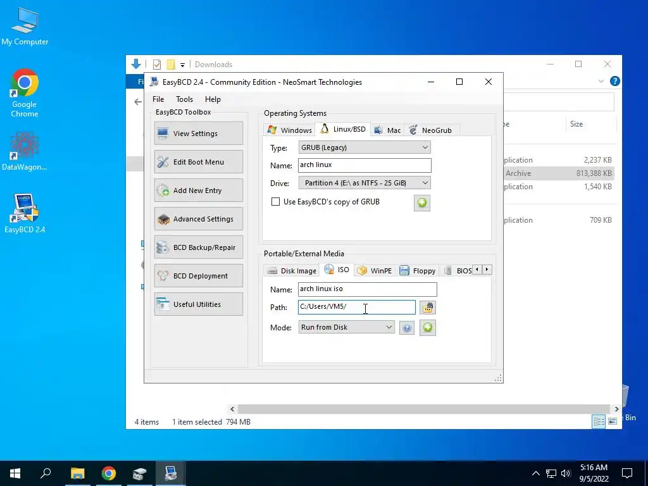Open the BCD Backup/Repair section
The image size is (648, 486).
[198, 247]
